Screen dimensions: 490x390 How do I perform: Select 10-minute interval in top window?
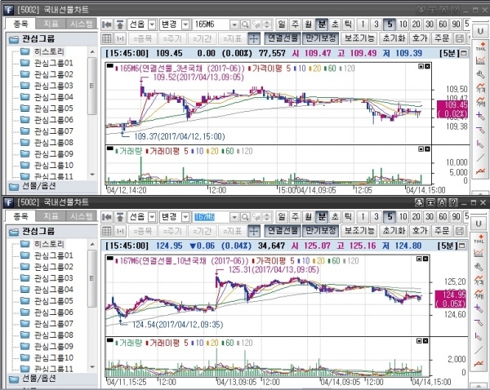(x=403, y=24)
